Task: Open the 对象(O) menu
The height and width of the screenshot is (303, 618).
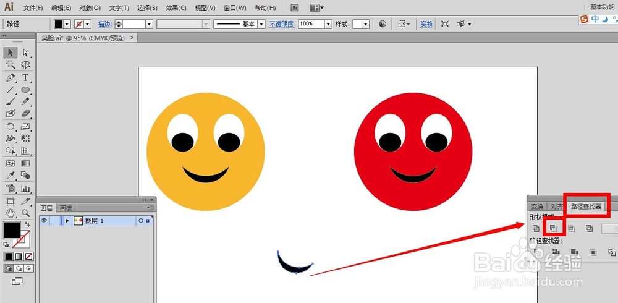Action: [90, 8]
